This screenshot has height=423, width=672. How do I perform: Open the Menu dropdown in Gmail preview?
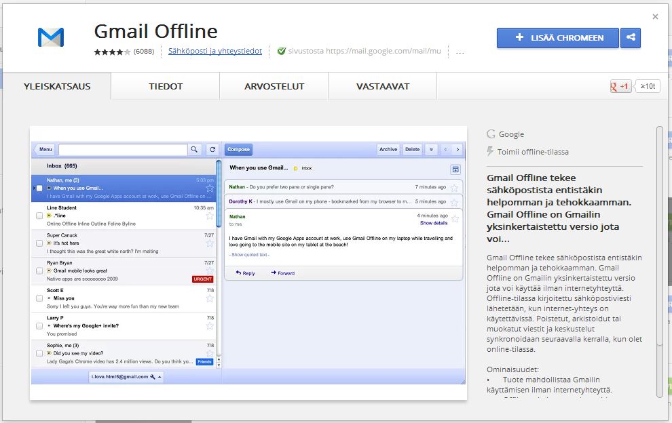pyautogui.click(x=45, y=150)
